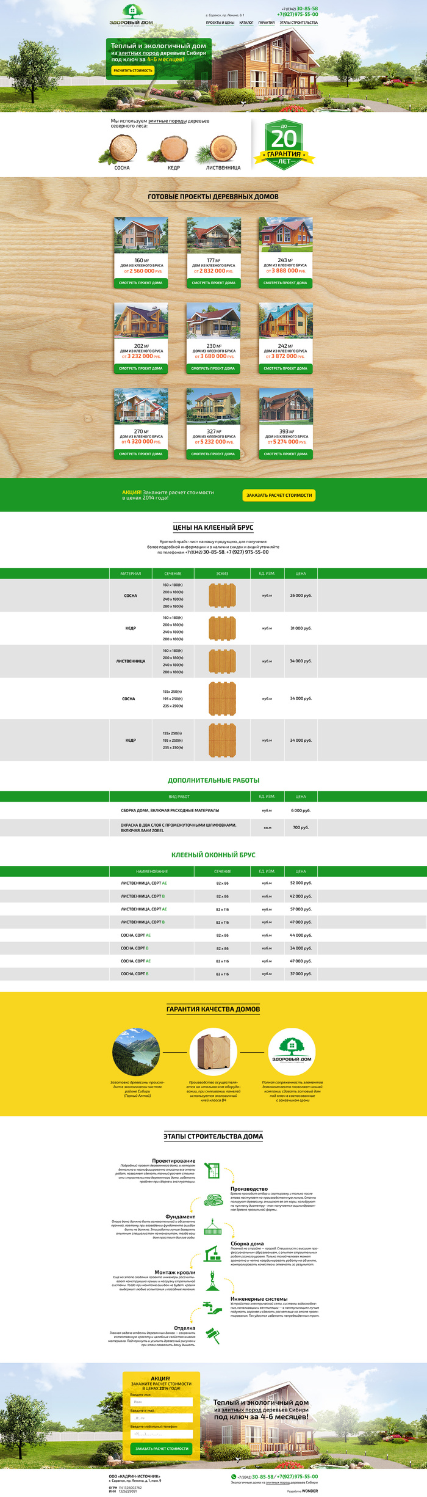View project for the 393 м² house
427x1497 pixels.
point(285,454)
